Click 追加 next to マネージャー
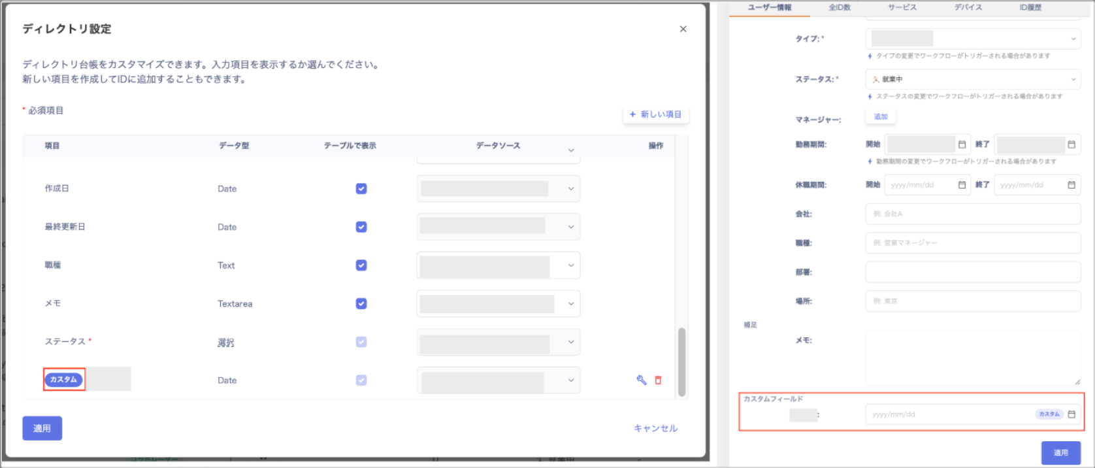 [x=881, y=116]
